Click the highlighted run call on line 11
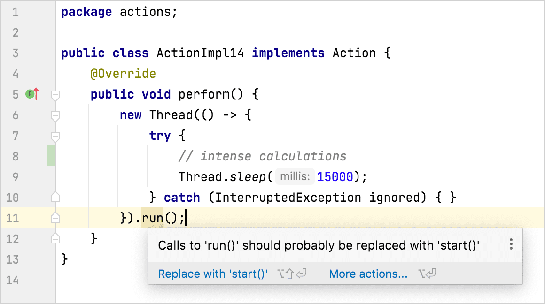Viewport: 545px width, 304px height. (x=152, y=218)
